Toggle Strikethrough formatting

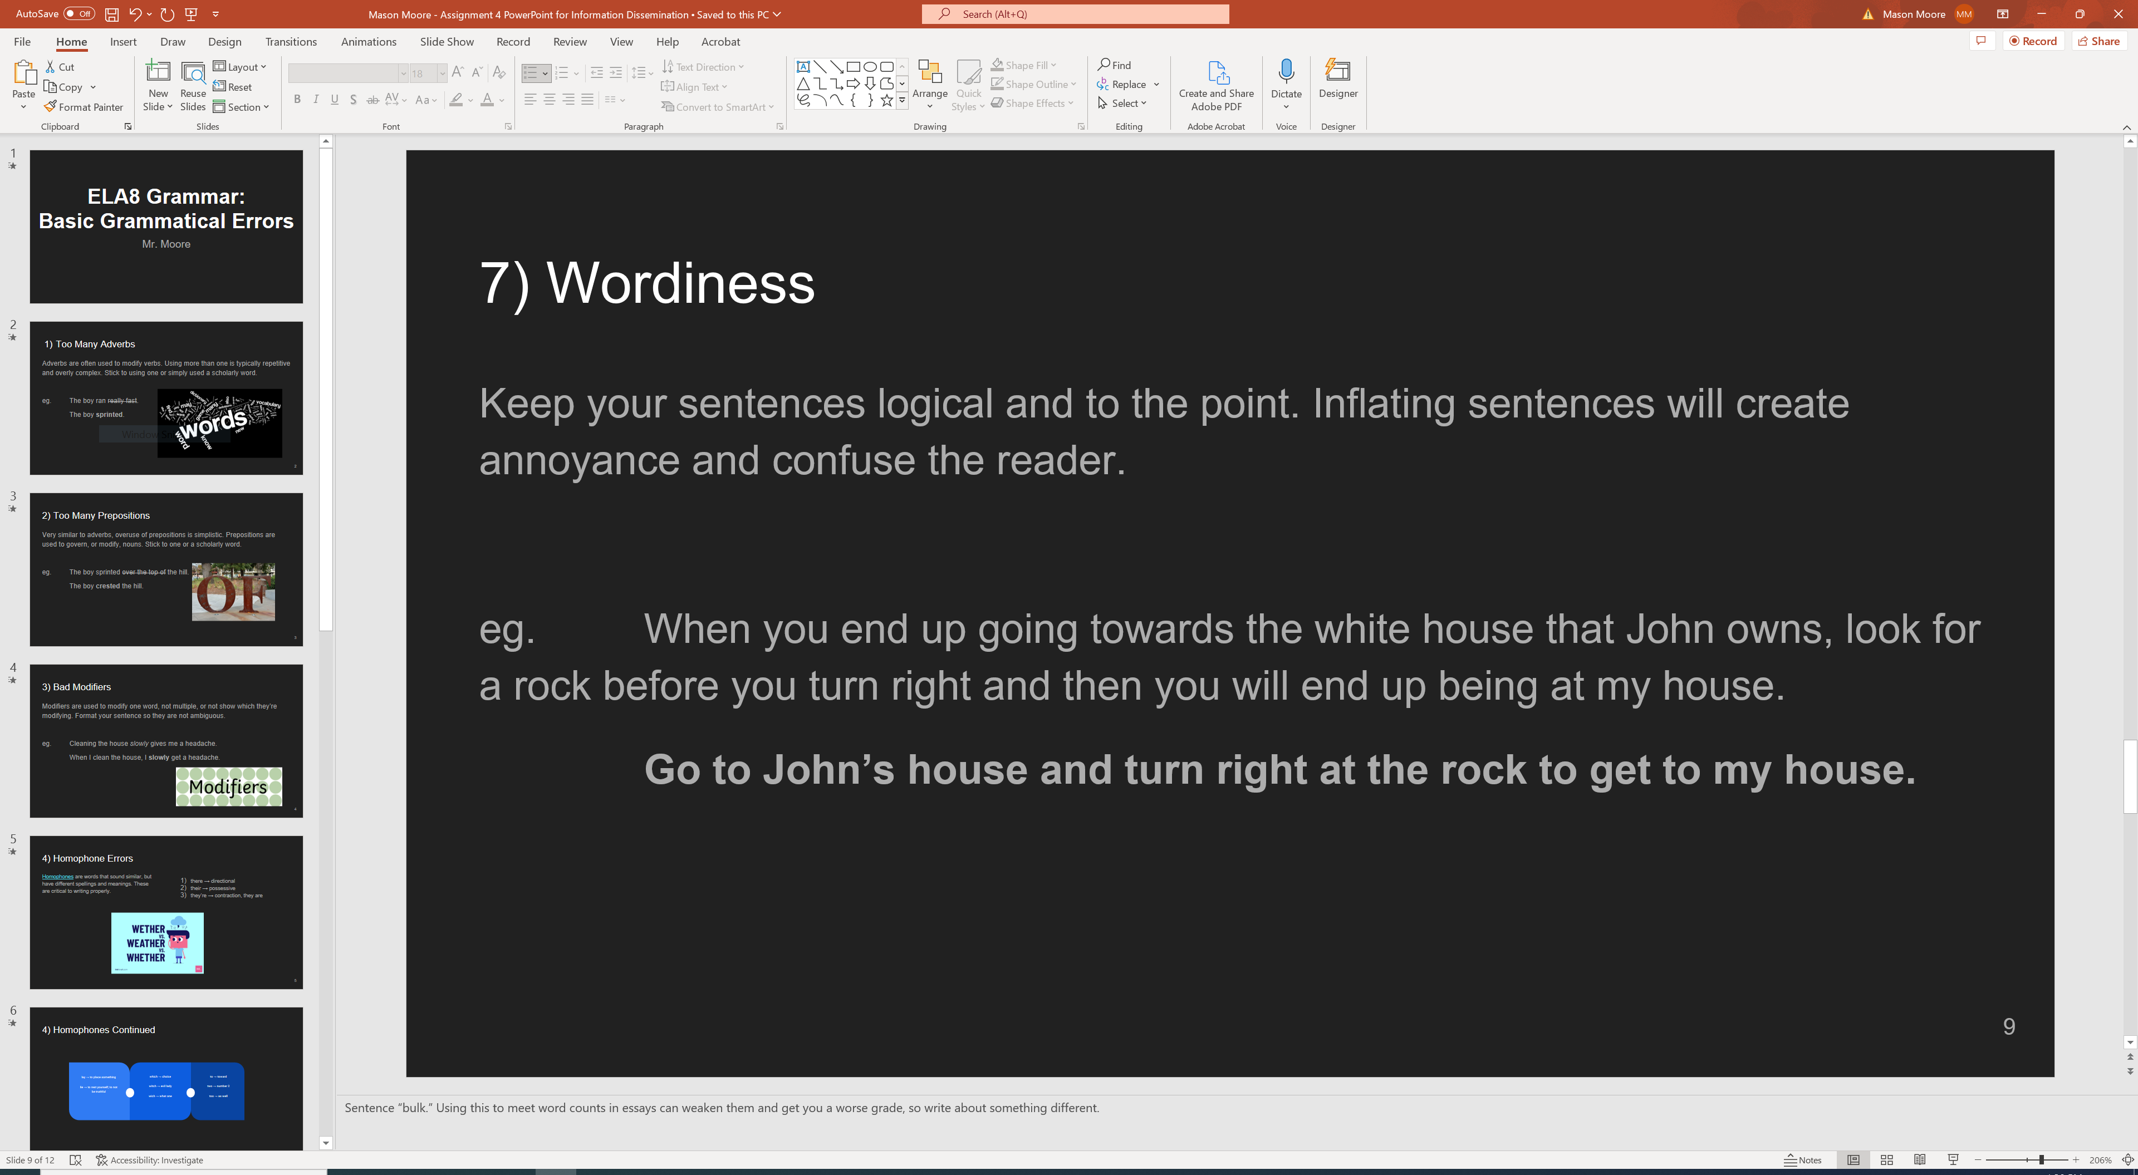372,100
